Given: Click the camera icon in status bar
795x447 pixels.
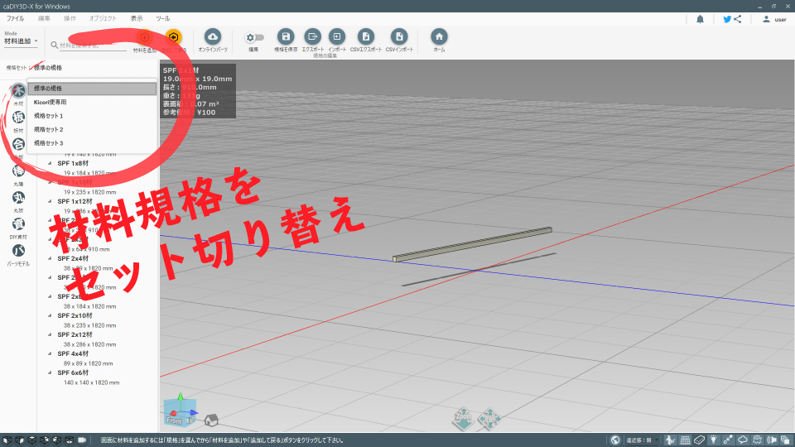Looking at the screenshot, I should coord(82,440).
